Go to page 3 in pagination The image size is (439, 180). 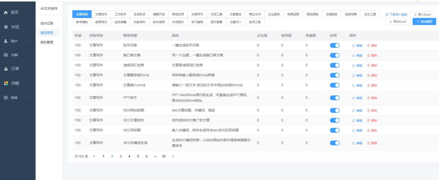[121, 156]
